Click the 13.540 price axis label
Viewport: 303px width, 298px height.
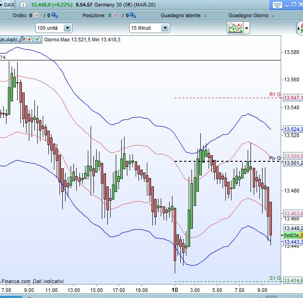[291, 107]
